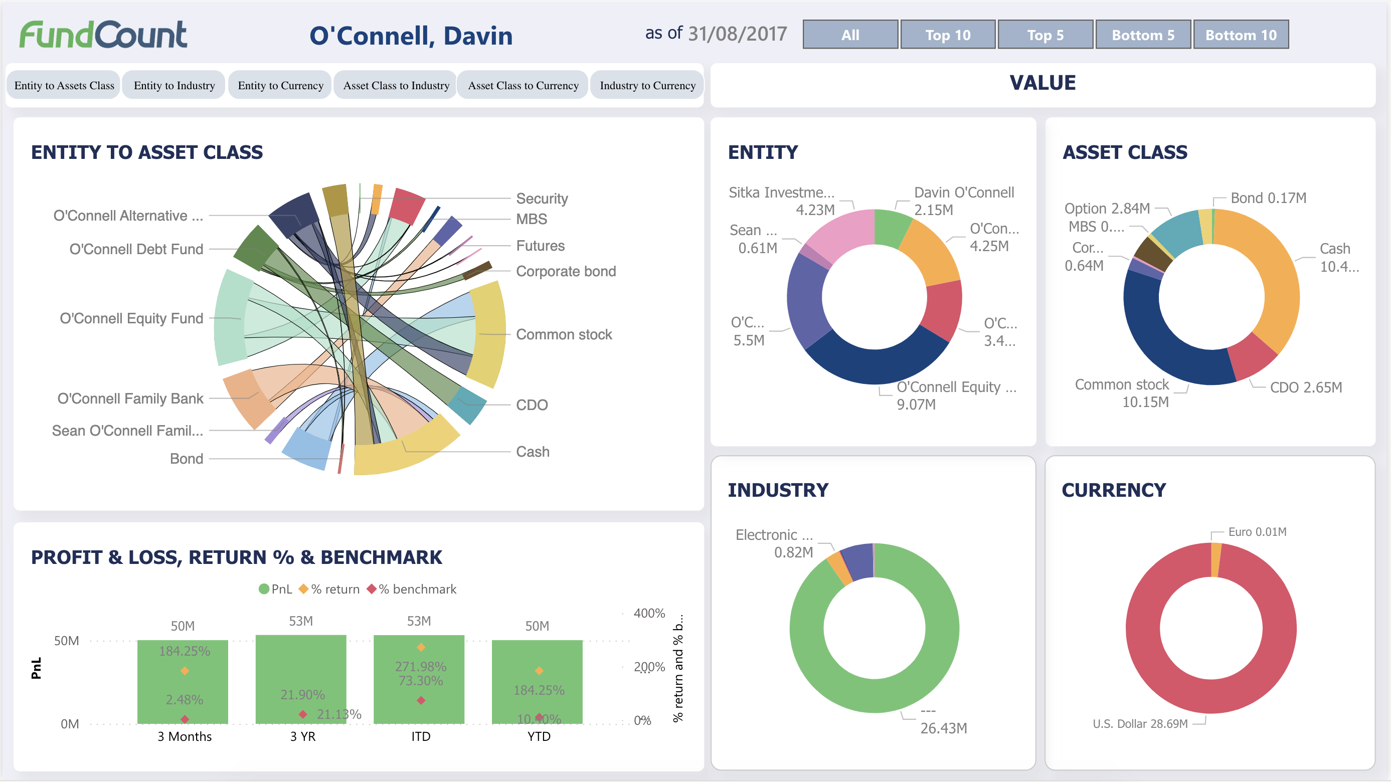Select the purple O'C... 5.5M entity slice
1391x782 pixels.
pyautogui.click(x=806, y=302)
